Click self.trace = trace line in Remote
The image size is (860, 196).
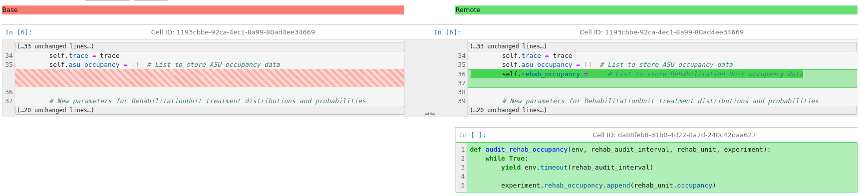537,56
